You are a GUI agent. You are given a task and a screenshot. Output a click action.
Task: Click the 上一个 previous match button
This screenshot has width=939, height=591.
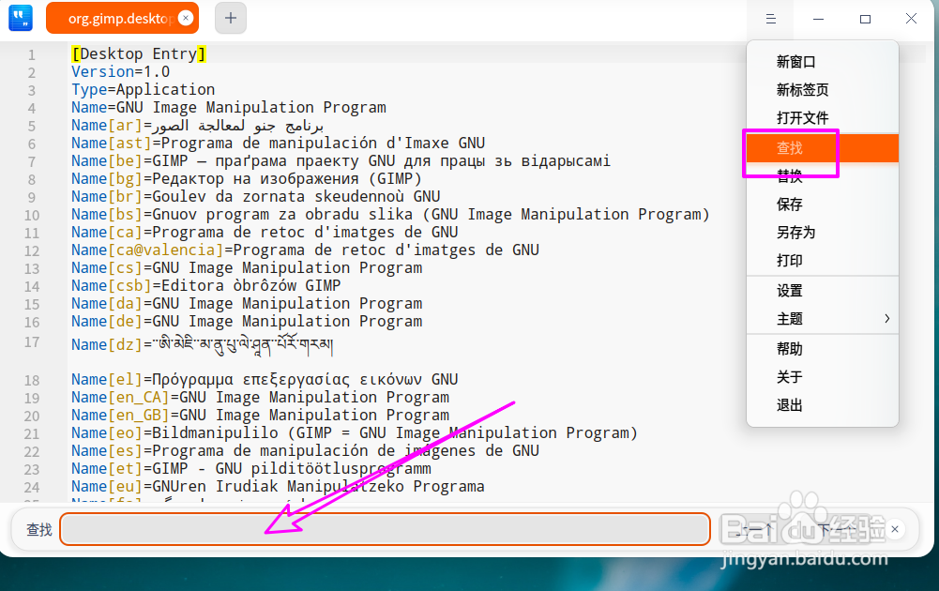coord(754,529)
